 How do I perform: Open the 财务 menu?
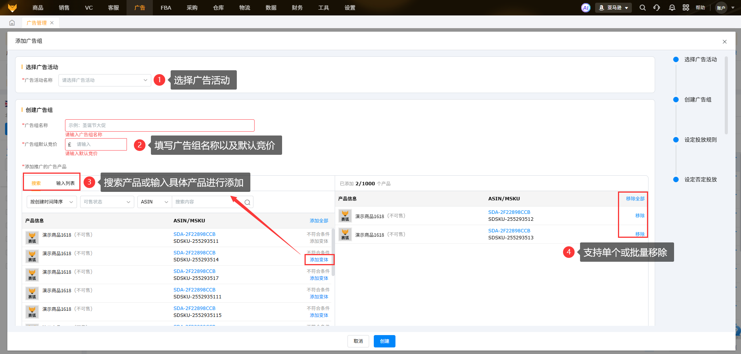click(x=297, y=8)
